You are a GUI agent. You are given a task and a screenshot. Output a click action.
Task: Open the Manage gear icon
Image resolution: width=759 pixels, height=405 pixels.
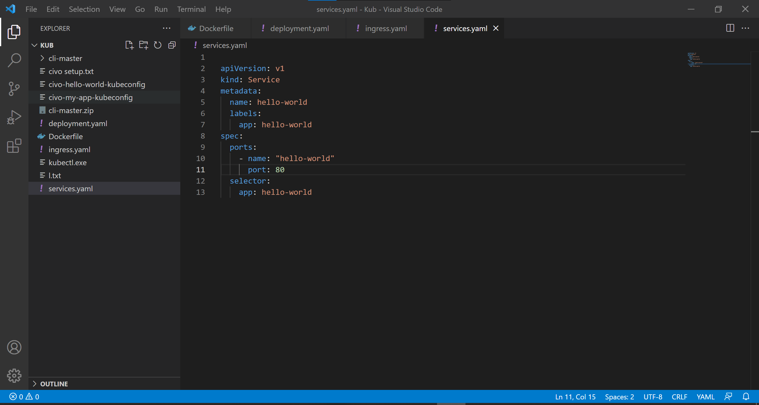point(14,376)
